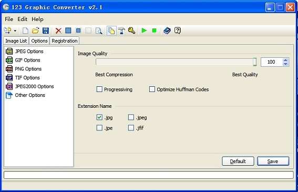Switch to the Image List tab
The image size is (298, 192).
click(16, 41)
